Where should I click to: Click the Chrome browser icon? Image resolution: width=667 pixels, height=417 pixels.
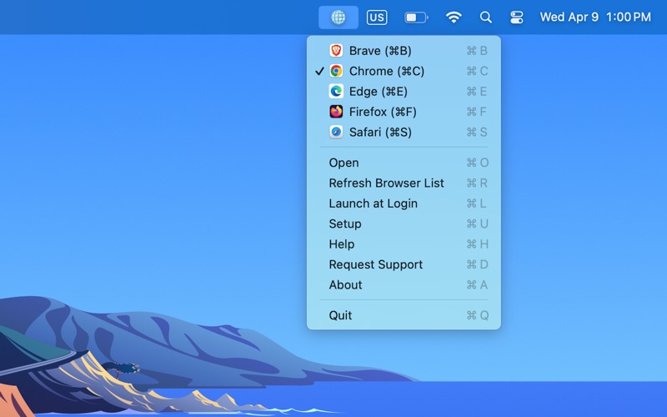click(x=336, y=71)
